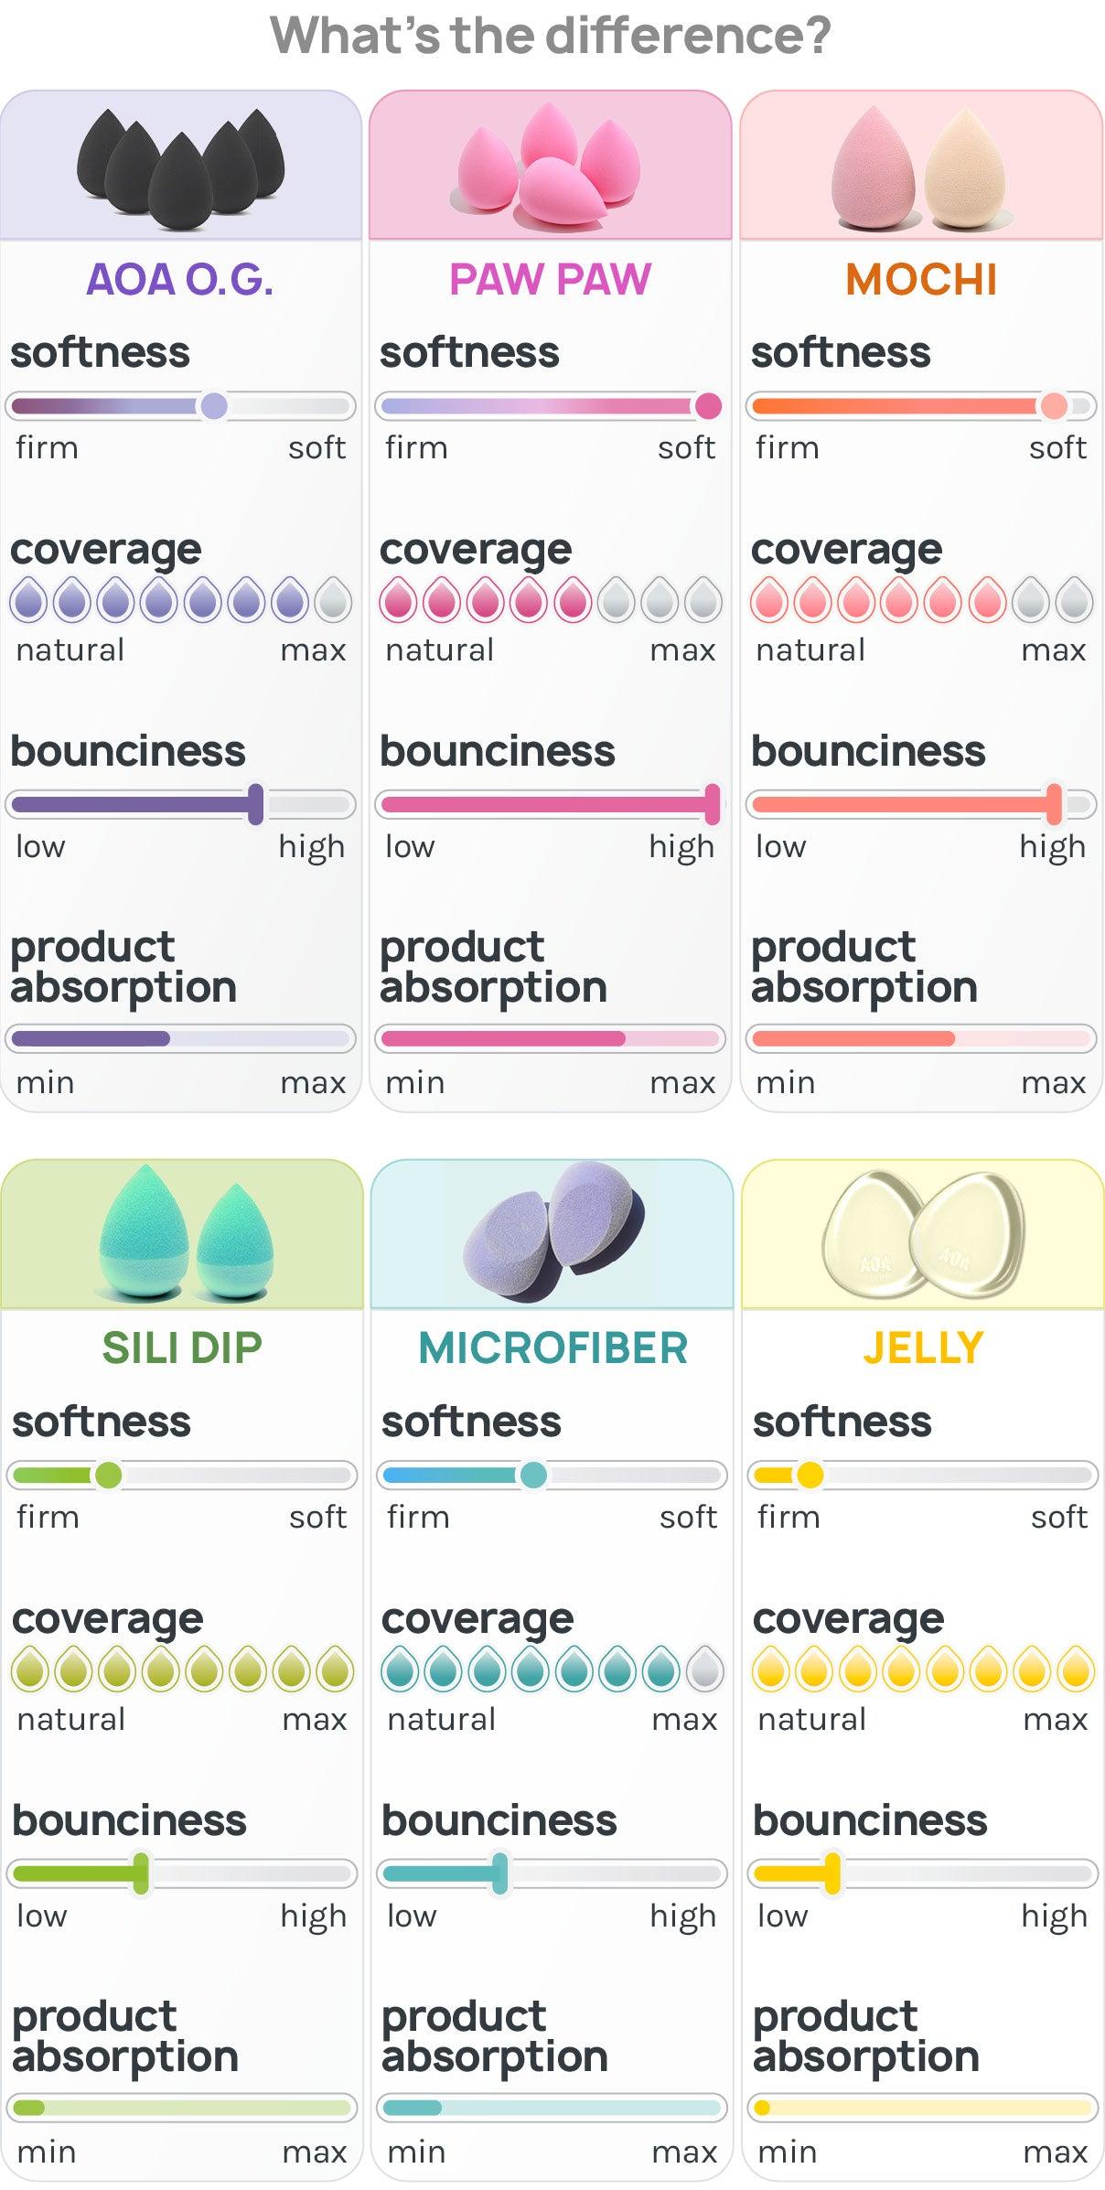This screenshot has width=1105, height=2190.
Task: Click the AOA O.G. heading
Action: (180, 279)
